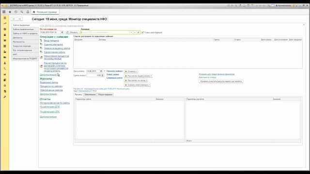Open «Рассчитать на дату оплаты» dropdown button
The image size is (310, 174).
[138, 76]
